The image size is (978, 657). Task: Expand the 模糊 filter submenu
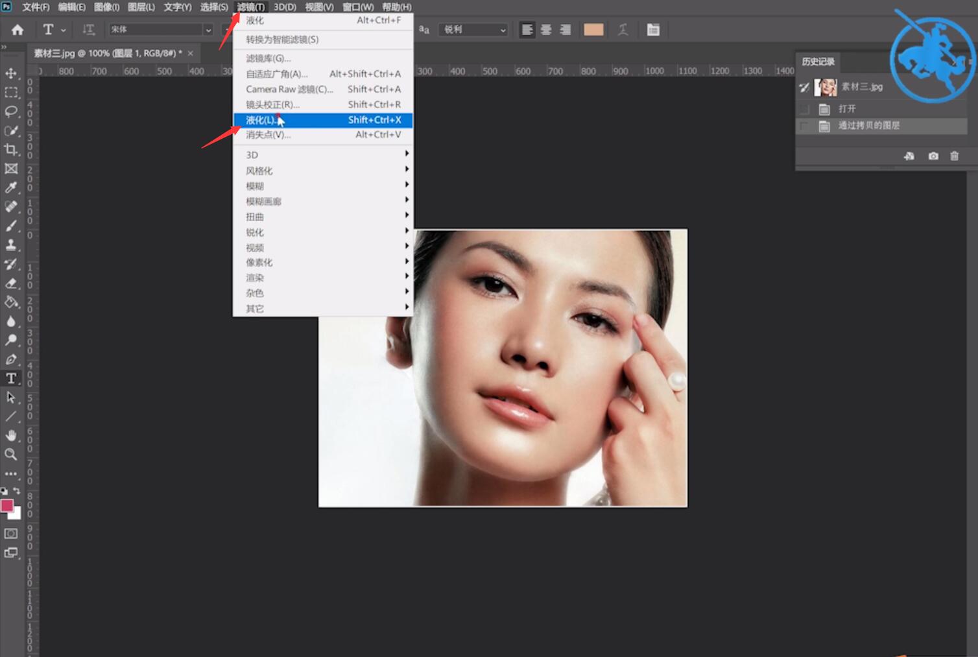(x=323, y=186)
